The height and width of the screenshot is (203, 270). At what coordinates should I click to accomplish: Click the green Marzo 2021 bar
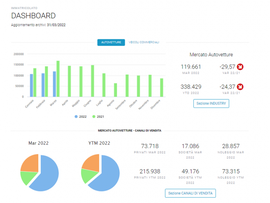58,79
